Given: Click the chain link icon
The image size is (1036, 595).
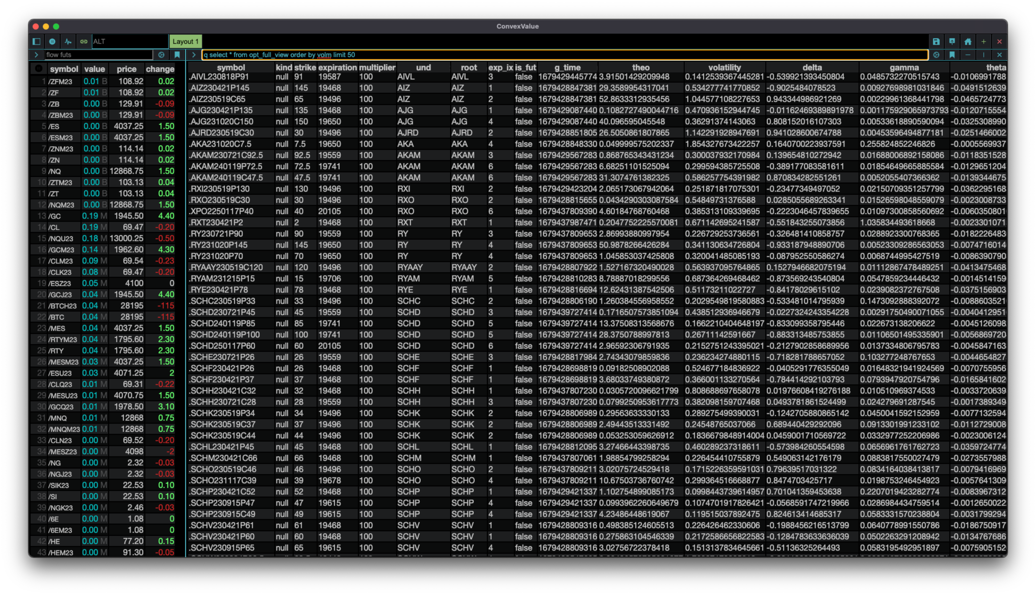Looking at the screenshot, I should coord(84,41).
